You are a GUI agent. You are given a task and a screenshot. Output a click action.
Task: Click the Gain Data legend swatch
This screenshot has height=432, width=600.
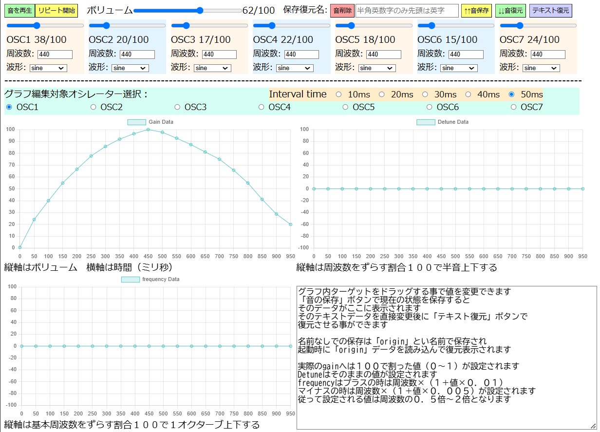136,122
